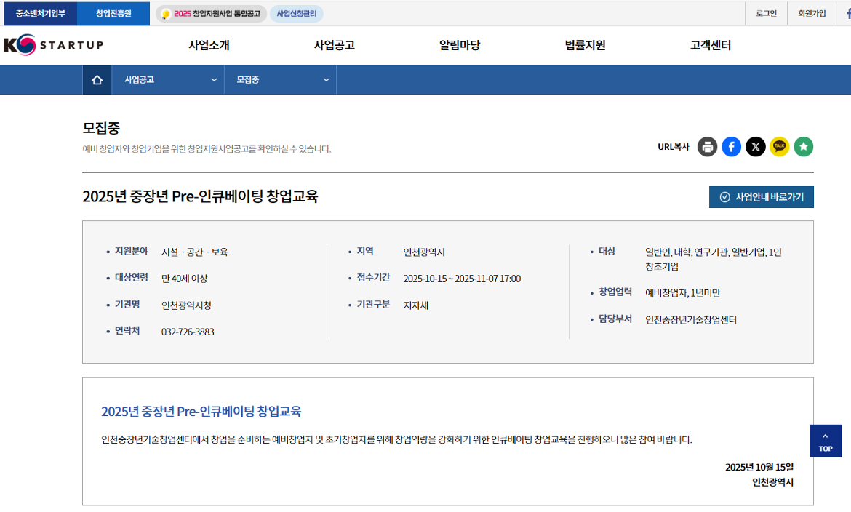Click the 로그인 link
Viewport: 851px width, 512px height.
(x=765, y=13)
